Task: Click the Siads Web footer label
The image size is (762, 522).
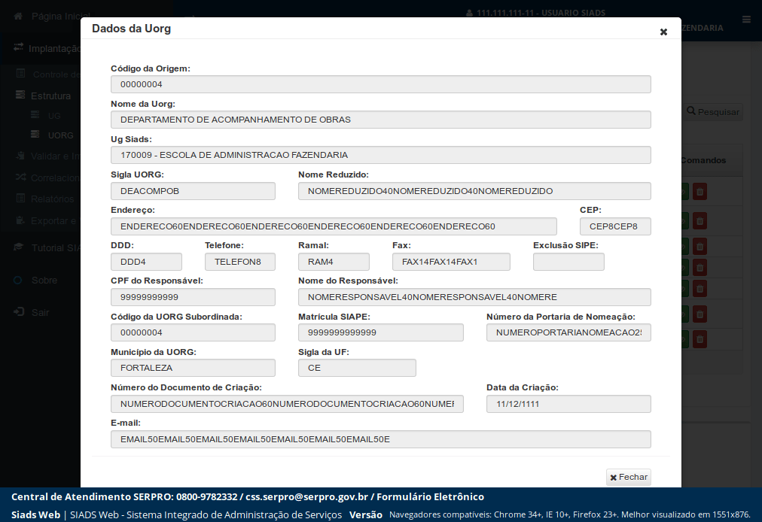Action: [x=35, y=514]
